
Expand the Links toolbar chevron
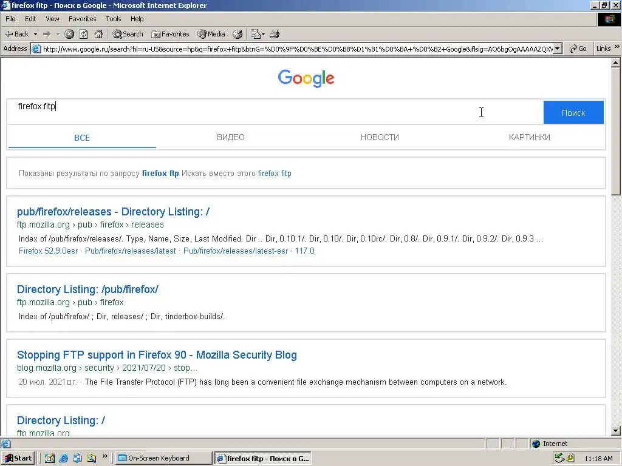[617, 47]
